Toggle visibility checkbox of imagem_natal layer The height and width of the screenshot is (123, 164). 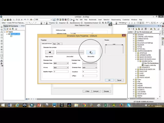tap(9, 34)
